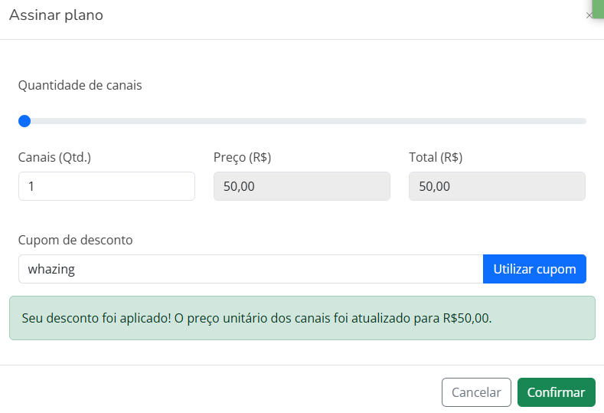Click the gray channel quantity slider track

pos(306,121)
